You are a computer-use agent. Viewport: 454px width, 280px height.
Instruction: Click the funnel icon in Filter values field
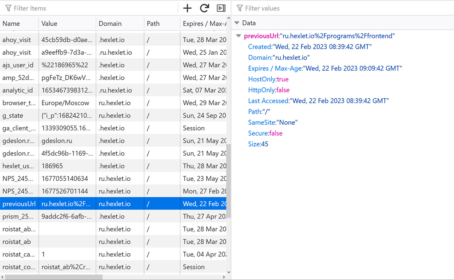click(239, 8)
